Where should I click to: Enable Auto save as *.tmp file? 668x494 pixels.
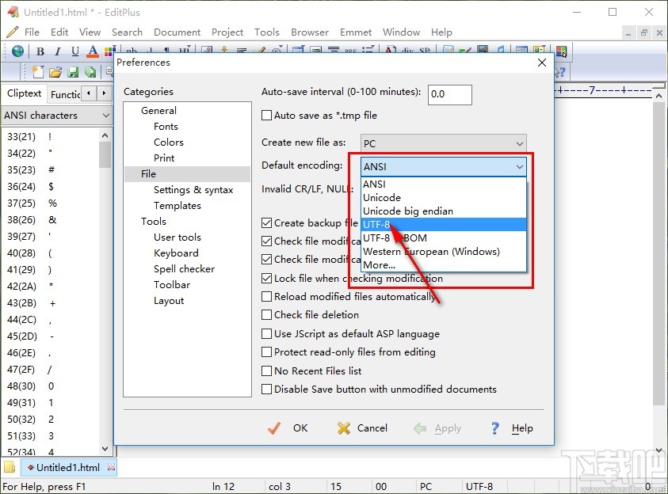coord(267,116)
